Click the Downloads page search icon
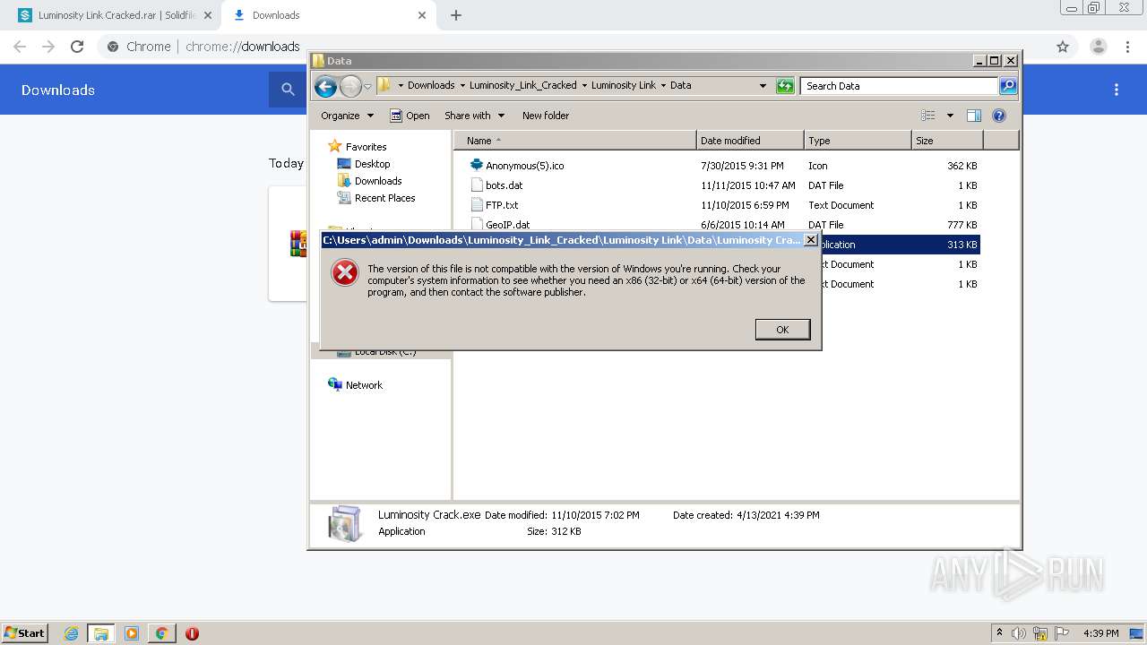 point(288,90)
